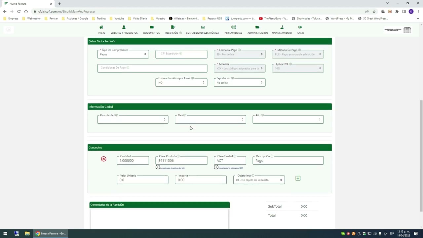Expand Envío automático por Email dropdown
This screenshot has width=423, height=238.
181,83
